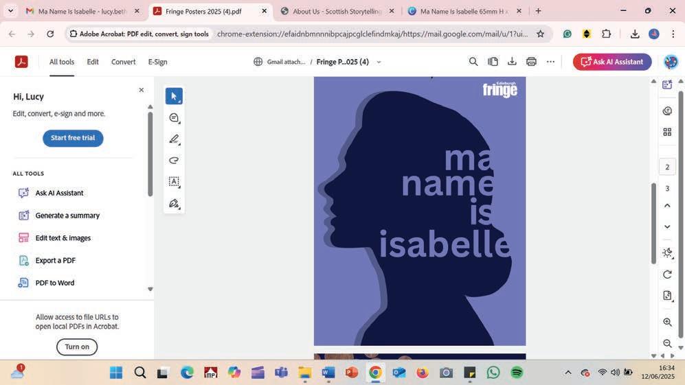Viewport: 685px width, 385px height.
Task: Open the Edit menu
Action: (93, 62)
